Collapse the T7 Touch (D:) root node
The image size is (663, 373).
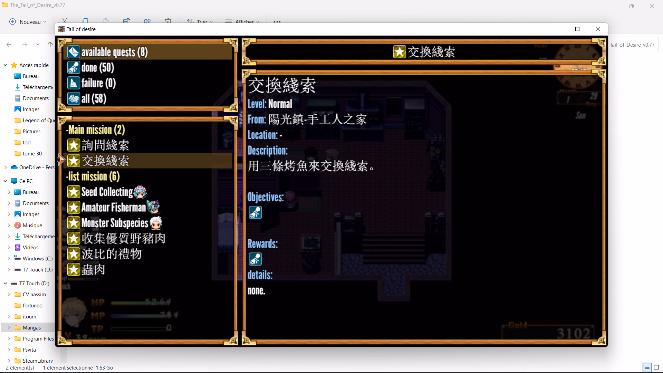tap(6, 283)
